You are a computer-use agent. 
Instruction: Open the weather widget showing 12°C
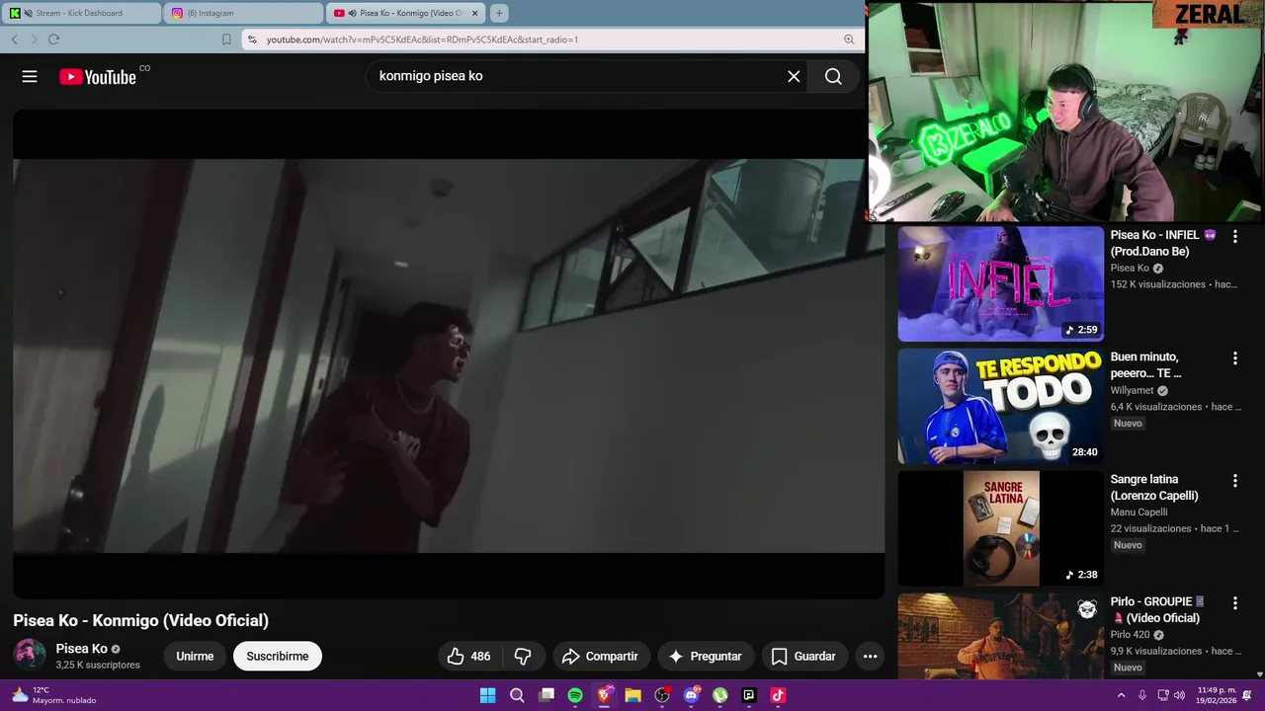(54, 695)
